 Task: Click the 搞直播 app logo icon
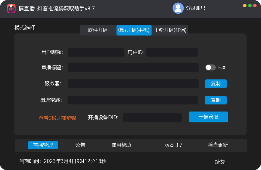pos(11,8)
